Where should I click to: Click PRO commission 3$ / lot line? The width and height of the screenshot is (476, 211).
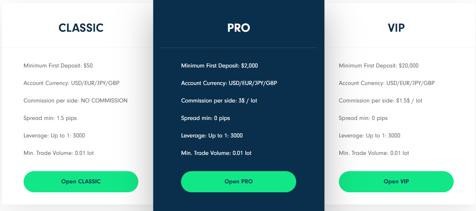click(219, 101)
